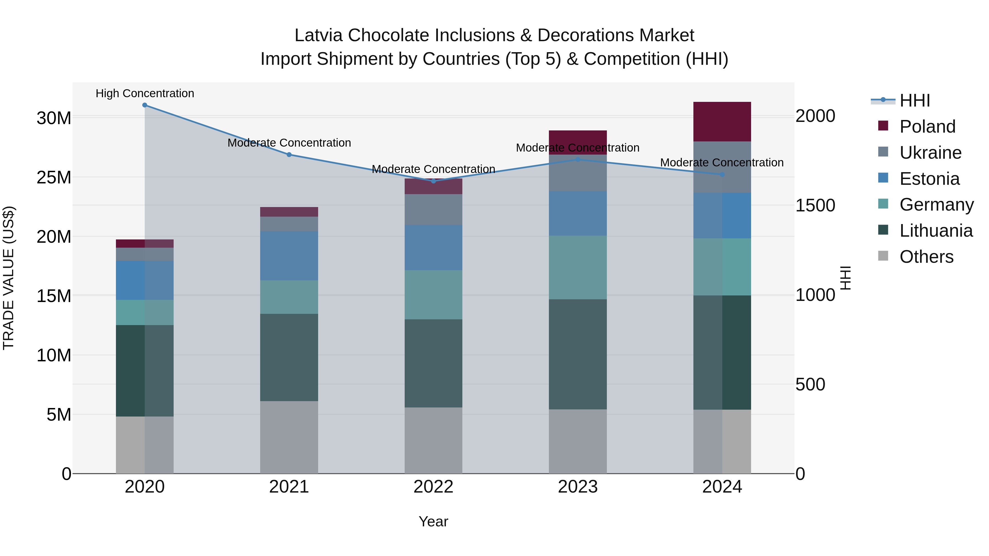This screenshot has width=989, height=556.
Task: Select the Poland segment in 2023 bar
Action: [578, 142]
